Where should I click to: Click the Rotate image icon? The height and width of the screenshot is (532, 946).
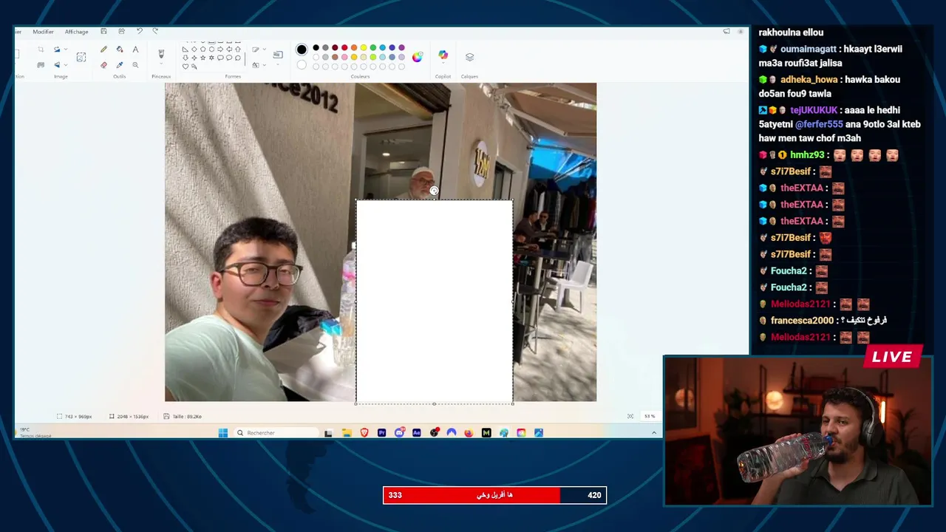pyautogui.click(x=57, y=49)
